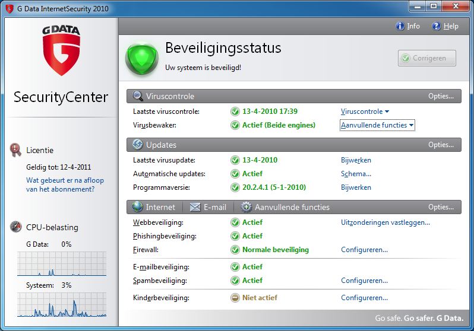
Task: Open 'Wat gebeurt er na afloop' link
Action: tap(65, 184)
